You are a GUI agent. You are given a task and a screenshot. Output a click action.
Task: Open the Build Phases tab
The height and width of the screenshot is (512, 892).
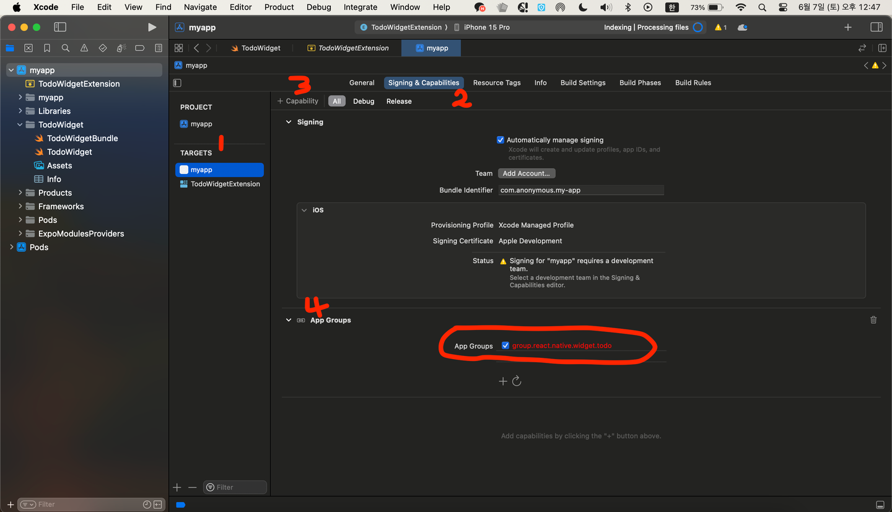(x=640, y=82)
